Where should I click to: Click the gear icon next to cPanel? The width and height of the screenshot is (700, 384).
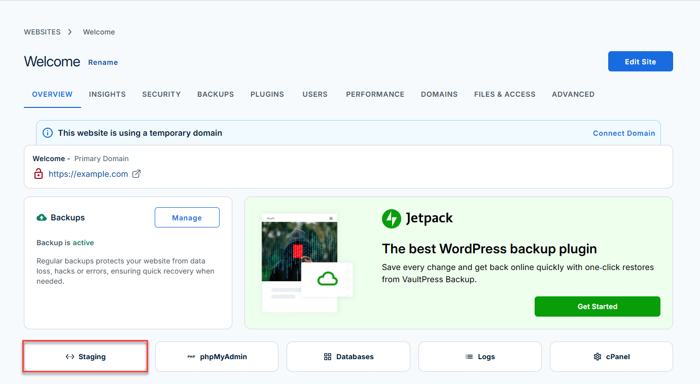(598, 357)
